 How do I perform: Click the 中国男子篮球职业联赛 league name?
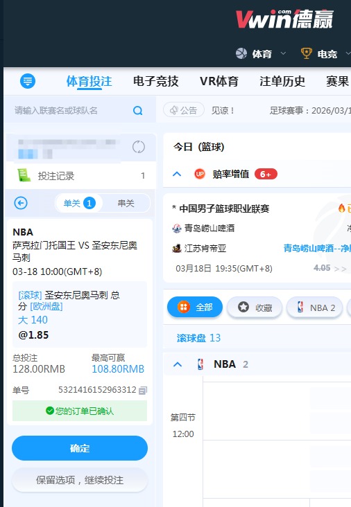224,208
